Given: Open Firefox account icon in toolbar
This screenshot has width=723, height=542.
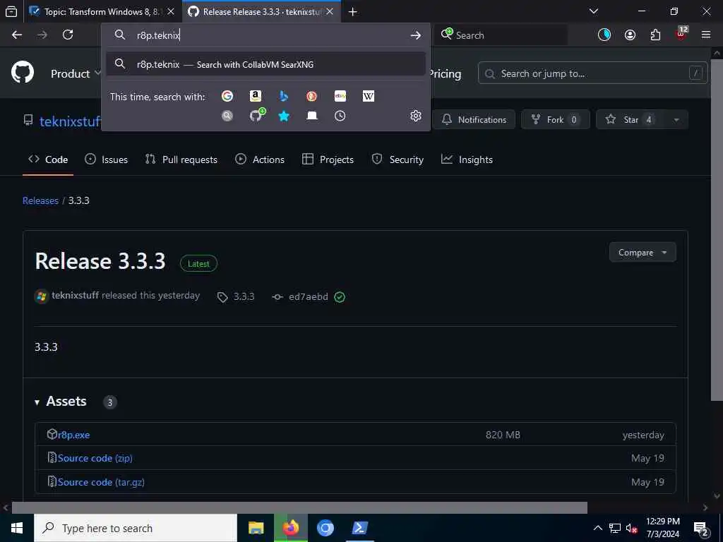Looking at the screenshot, I should click(x=630, y=35).
